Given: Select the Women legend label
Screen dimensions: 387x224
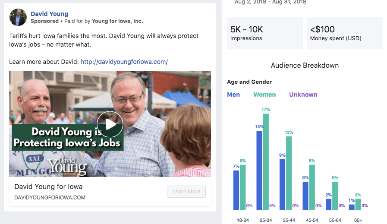Looking at the screenshot, I should [264, 95].
